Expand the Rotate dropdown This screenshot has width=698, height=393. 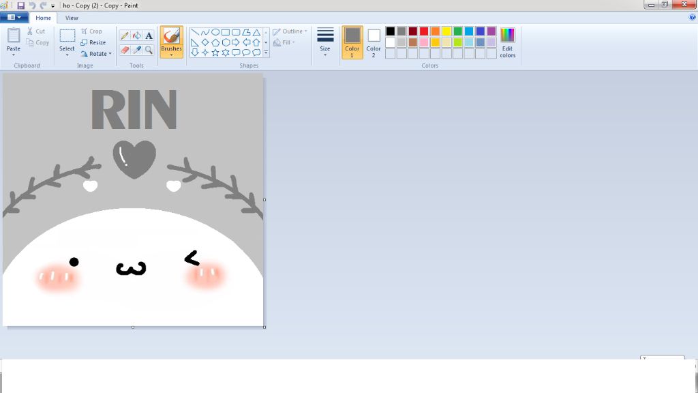click(110, 53)
